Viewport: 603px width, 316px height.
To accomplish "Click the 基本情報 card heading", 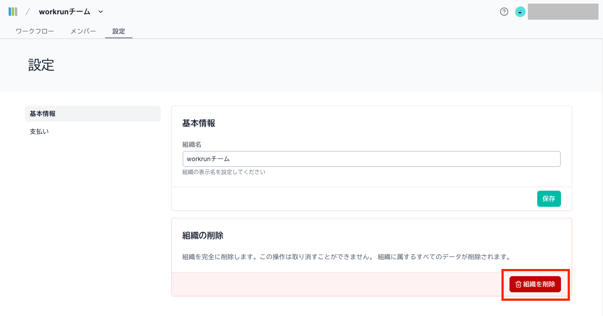I will point(199,124).
